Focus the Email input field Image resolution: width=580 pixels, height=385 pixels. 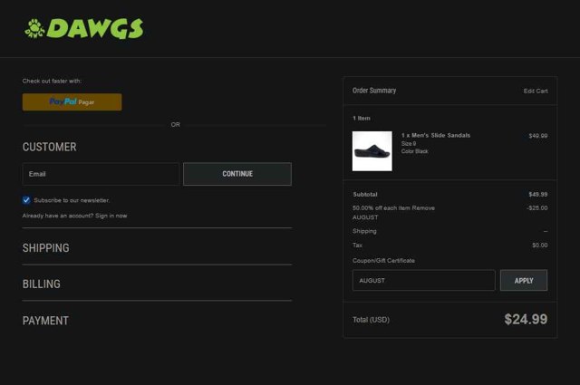[101, 174]
